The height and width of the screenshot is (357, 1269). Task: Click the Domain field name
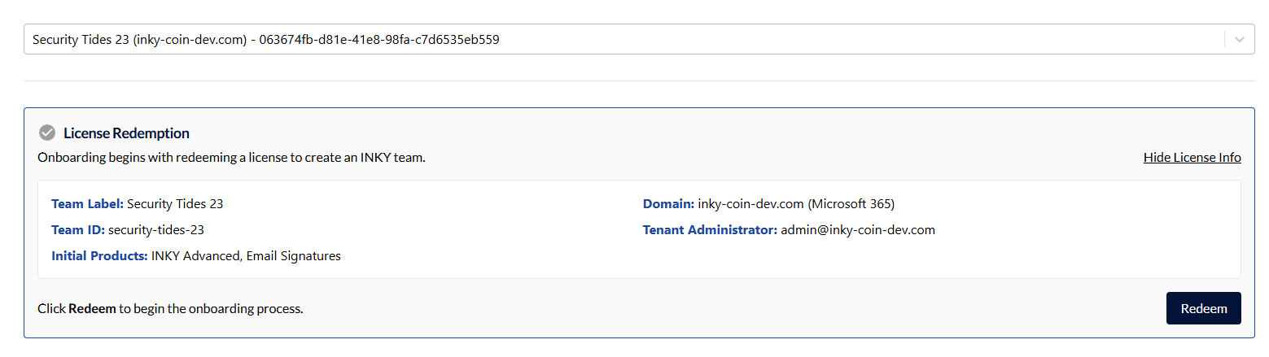[668, 204]
